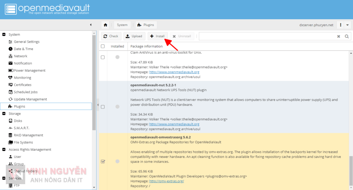Open the three-dot user menu
The height and width of the screenshot is (190, 353).
[341, 25]
